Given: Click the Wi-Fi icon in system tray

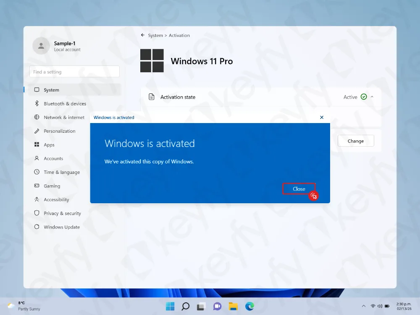Looking at the screenshot, I should (x=373, y=306).
